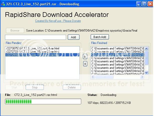Stop the current download
This screenshot has width=154, height=116.
35,87
